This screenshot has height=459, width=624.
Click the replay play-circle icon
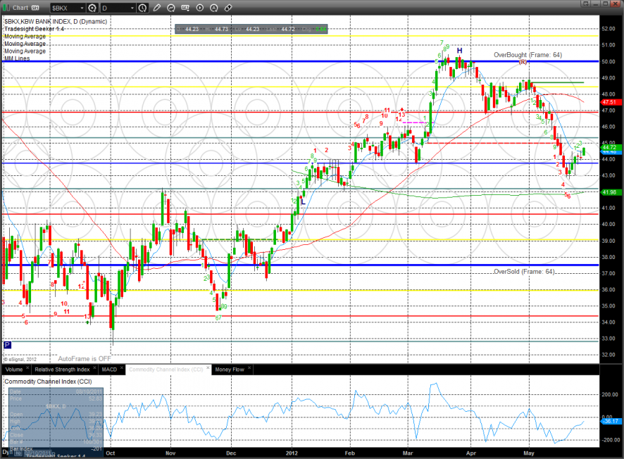pyautogui.click(x=200, y=8)
